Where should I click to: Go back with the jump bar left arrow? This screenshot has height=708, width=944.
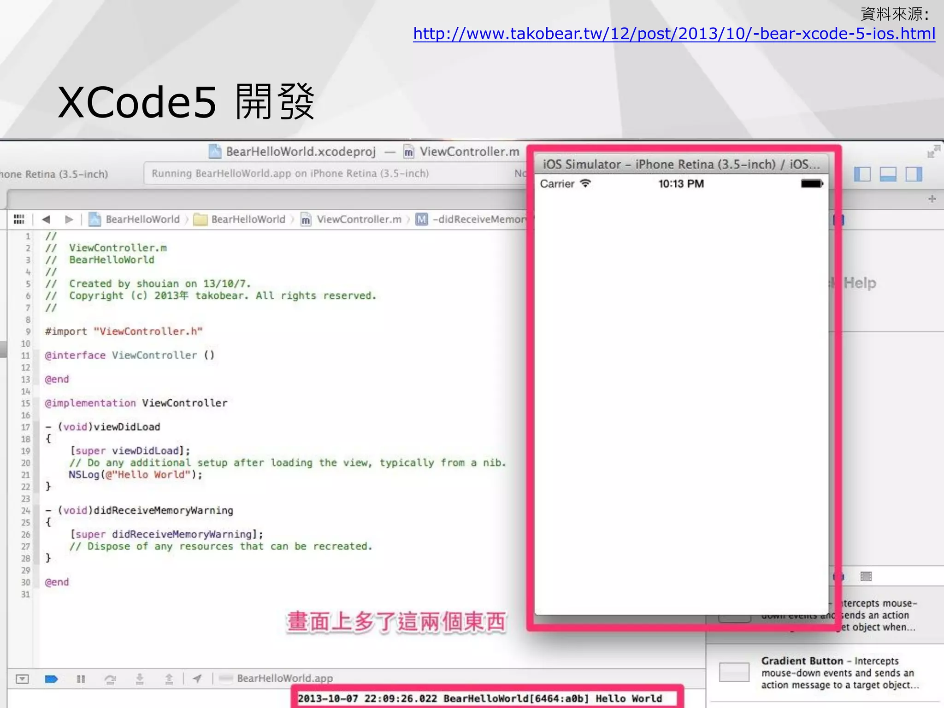click(x=46, y=219)
